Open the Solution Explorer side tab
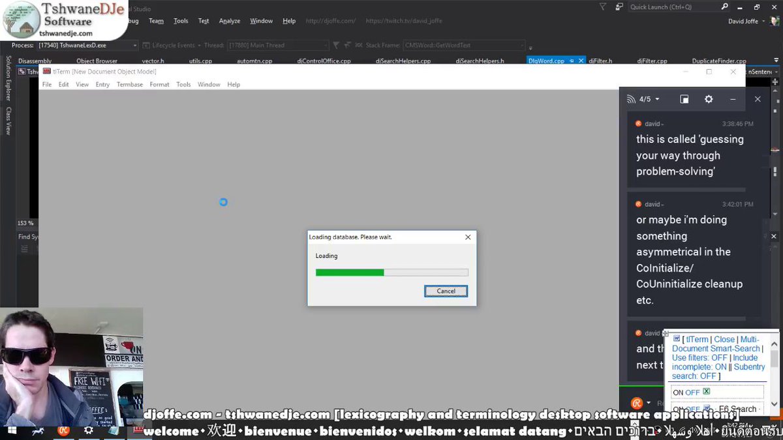783x440 pixels. click(8, 78)
